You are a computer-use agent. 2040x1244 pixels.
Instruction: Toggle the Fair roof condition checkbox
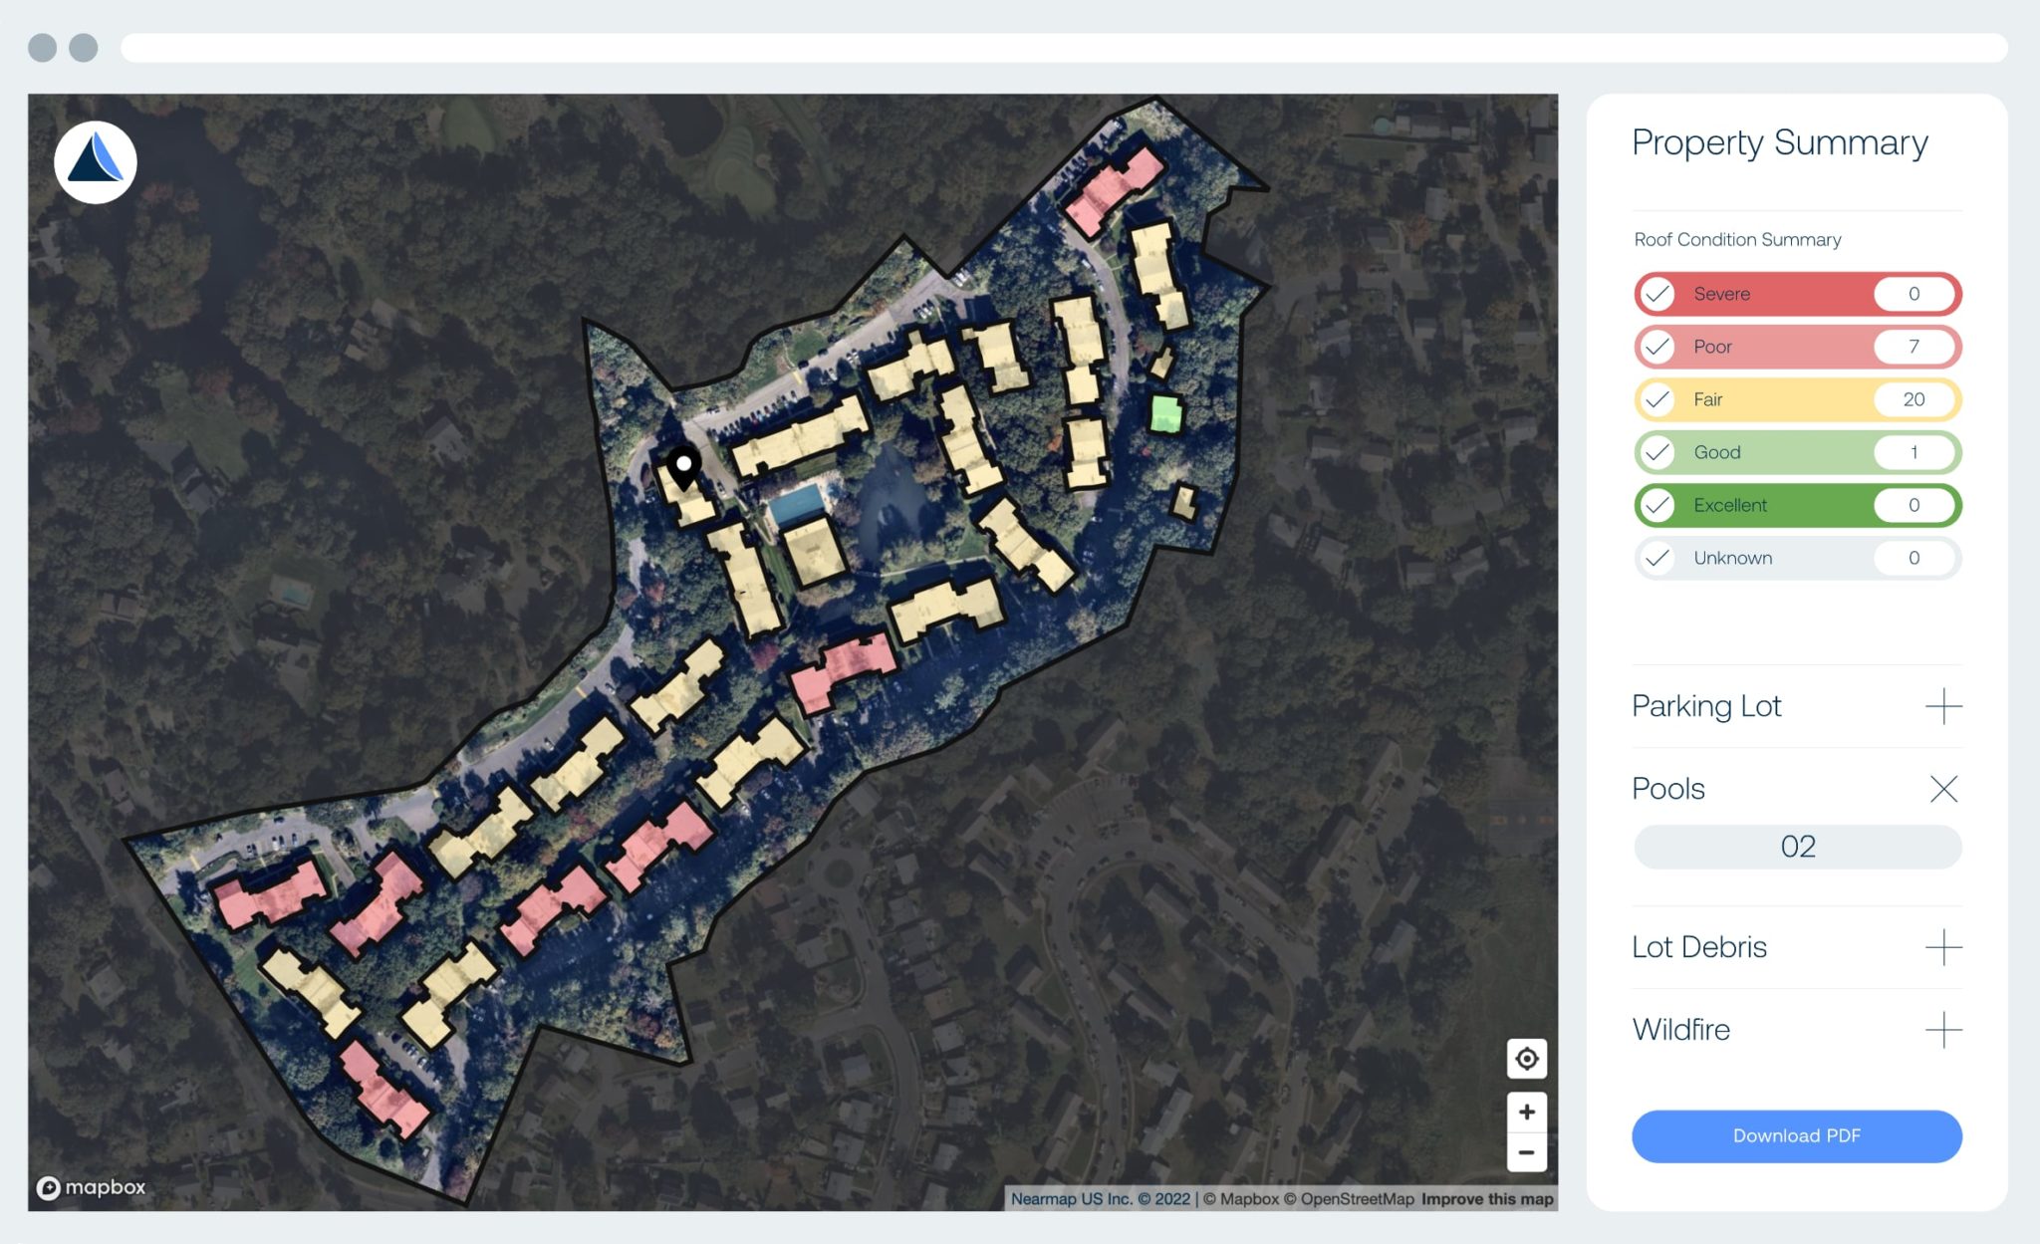pyautogui.click(x=1657, y=399)
